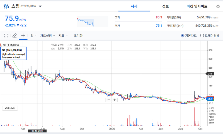Zoom out chart with minus button
This screenshot has height=134, width=223.
point(109,100)
